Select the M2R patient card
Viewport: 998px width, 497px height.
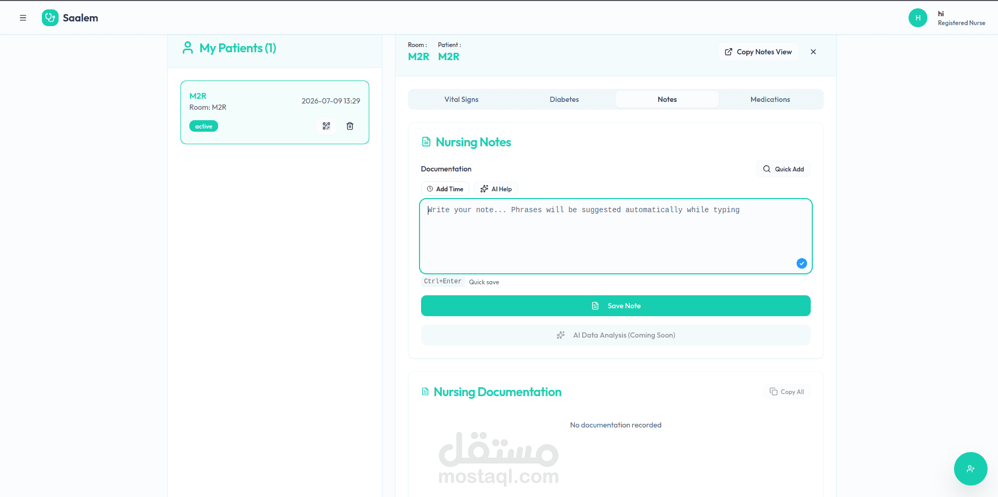(x=275, y=112)
